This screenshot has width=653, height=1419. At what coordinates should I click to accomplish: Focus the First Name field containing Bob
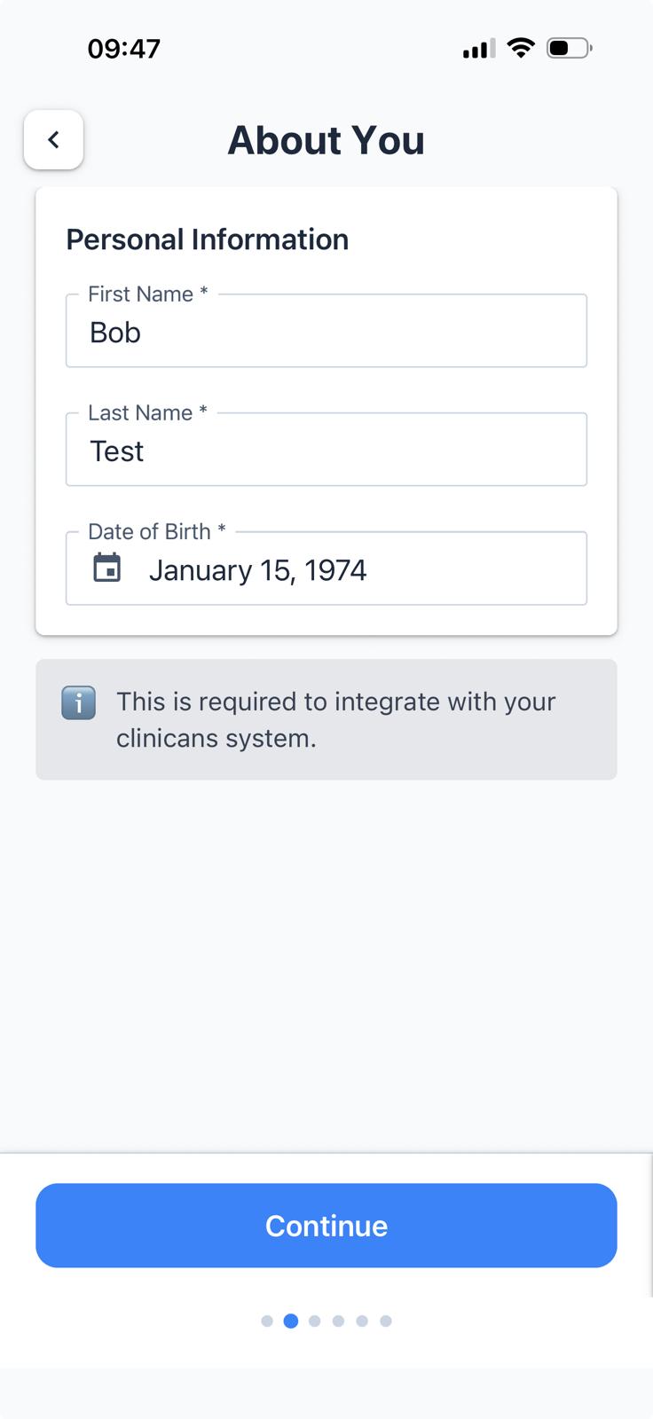(326, 332)
